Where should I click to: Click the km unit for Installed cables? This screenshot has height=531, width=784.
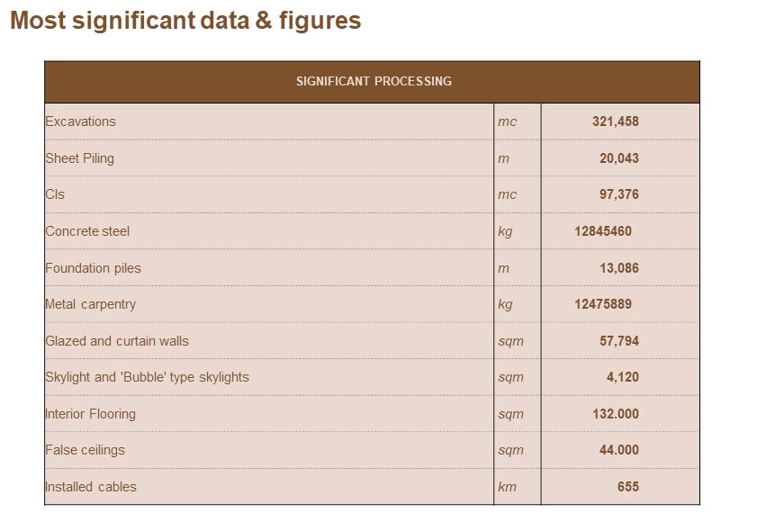(507, 487)
